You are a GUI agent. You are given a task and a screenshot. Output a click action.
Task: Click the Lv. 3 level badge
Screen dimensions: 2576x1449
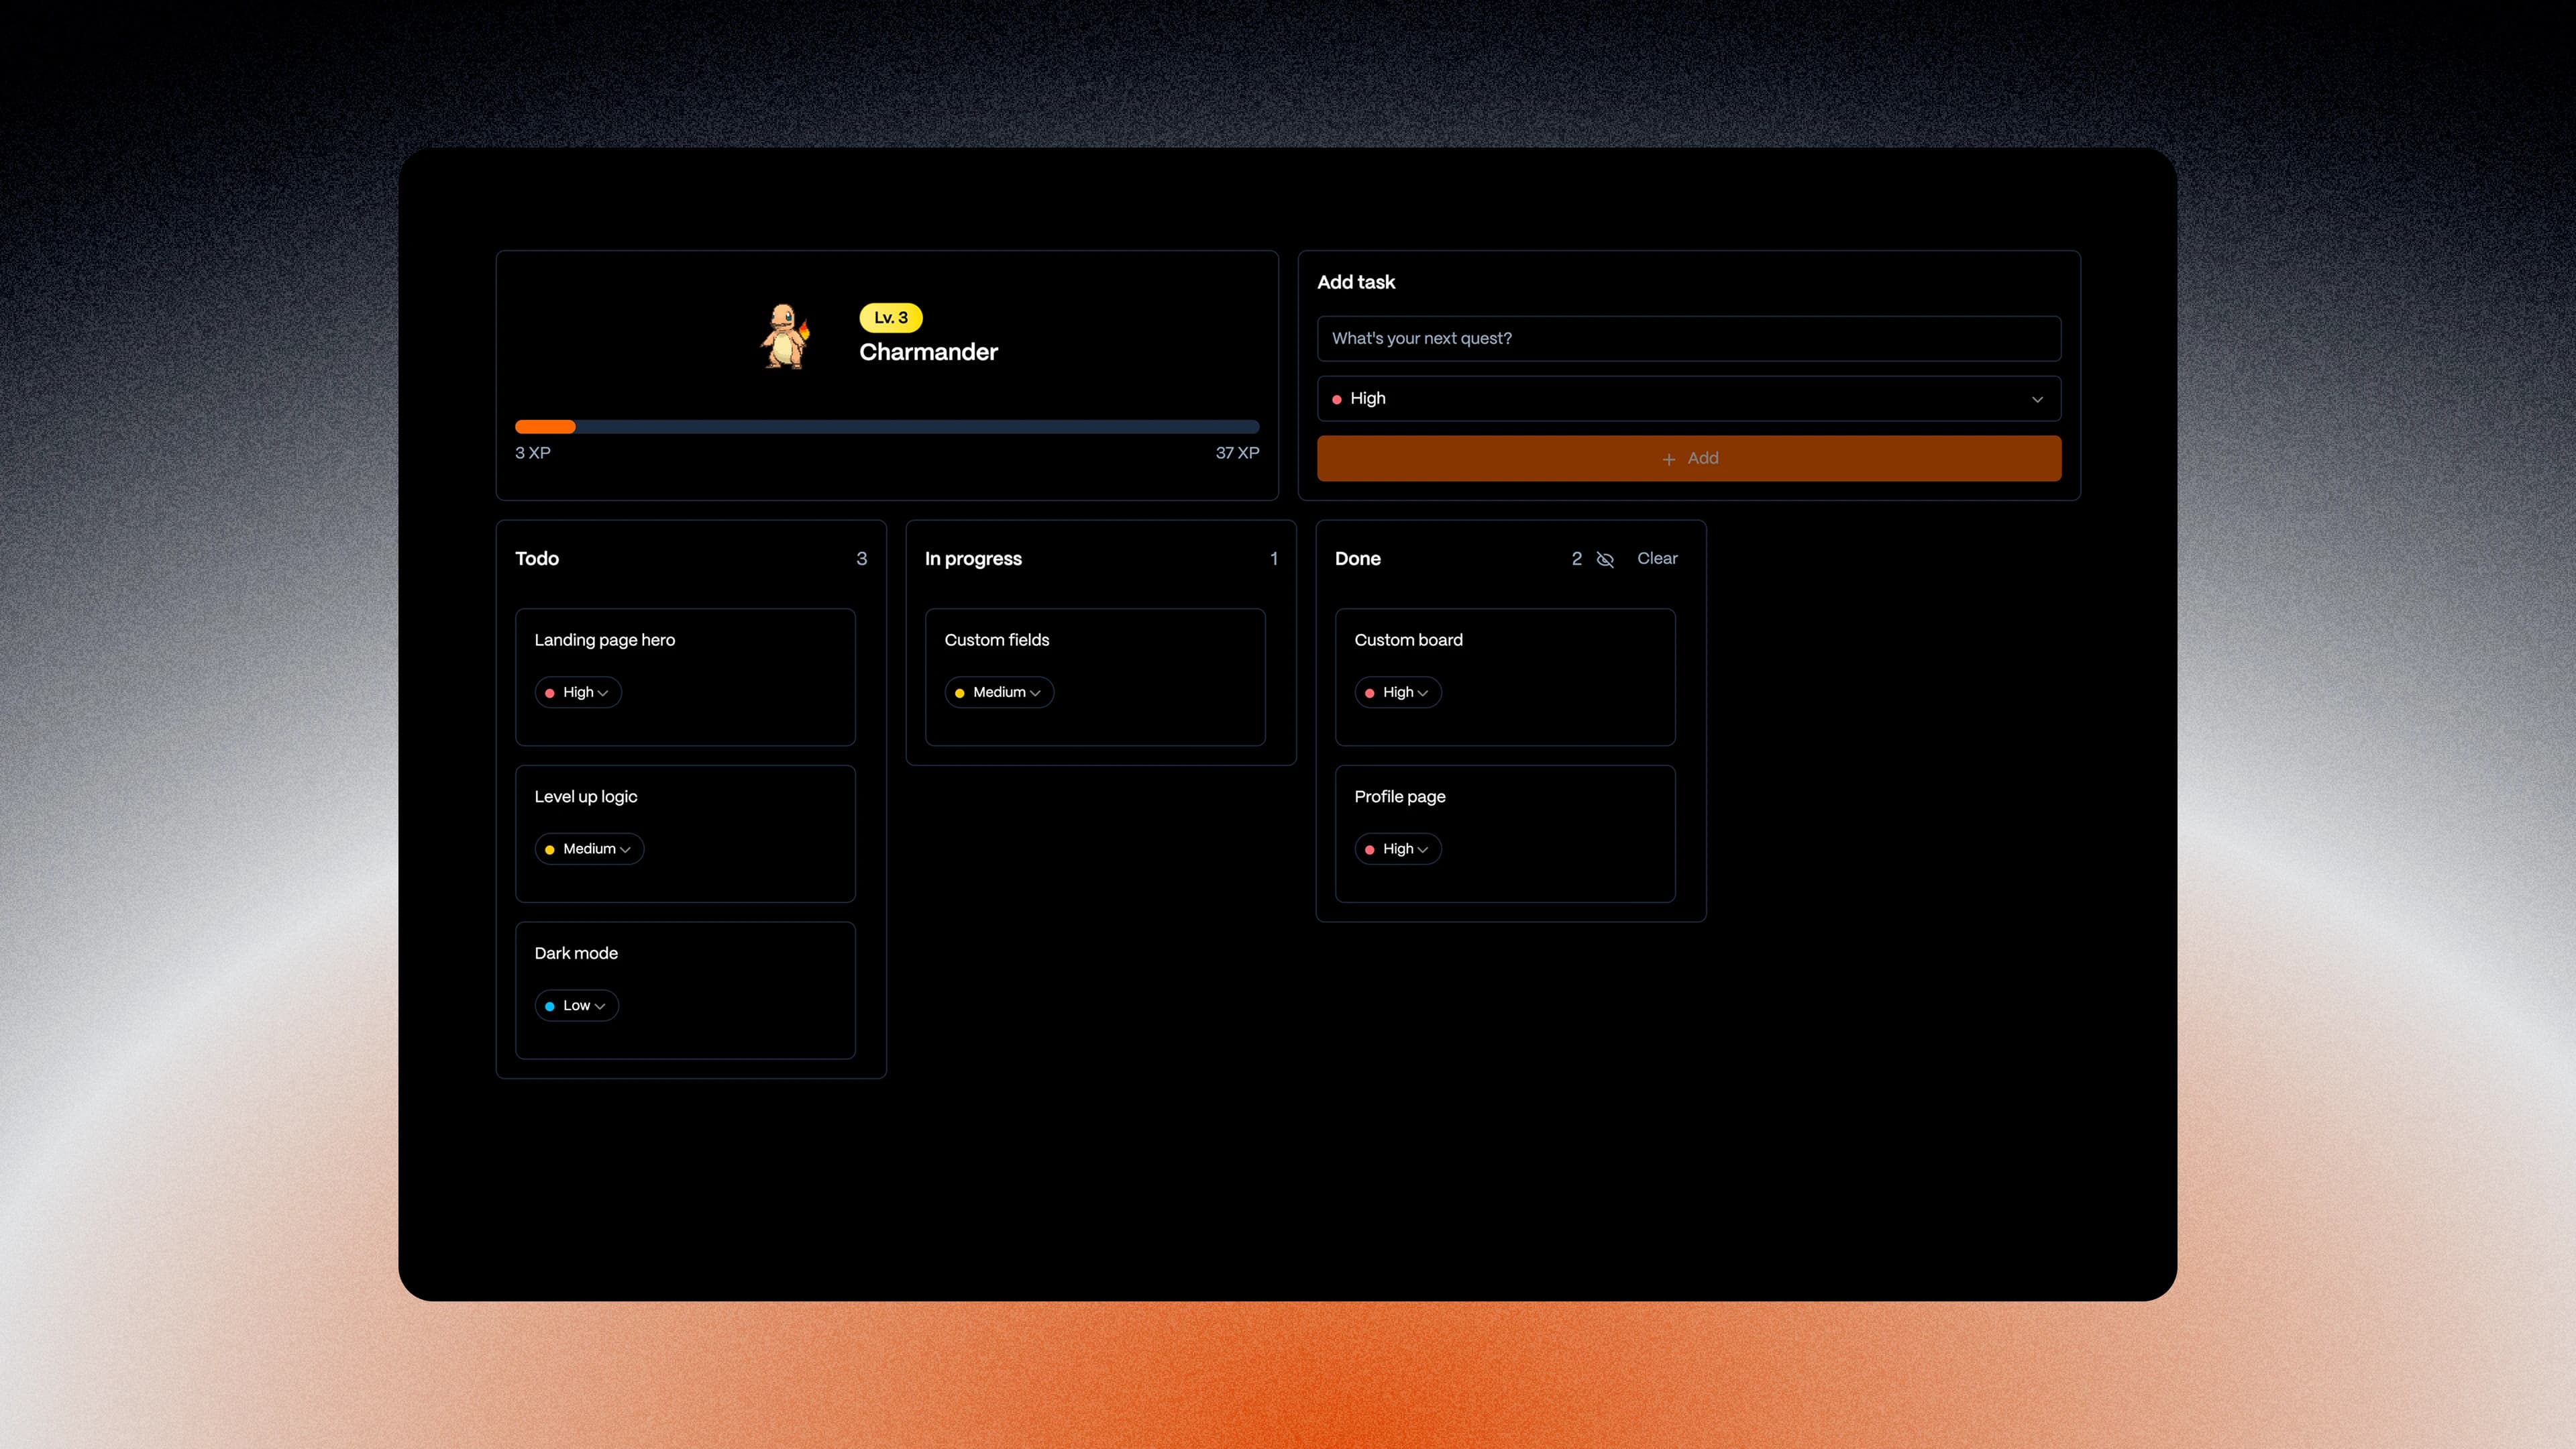pos(890,318)
